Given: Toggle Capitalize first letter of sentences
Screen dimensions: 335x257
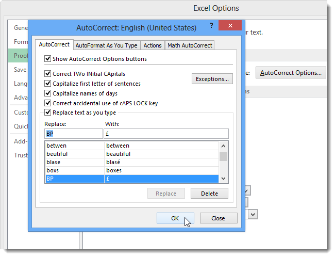Looking at the screenshot, I should pos(47,84).
